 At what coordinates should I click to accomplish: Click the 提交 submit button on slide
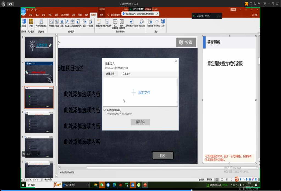click(163, 156)
